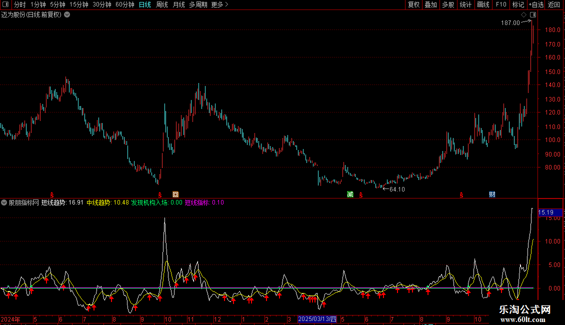This screenshot has height=325, width=565.
Task: Click the 187.00 high price label
Action: 510,23
